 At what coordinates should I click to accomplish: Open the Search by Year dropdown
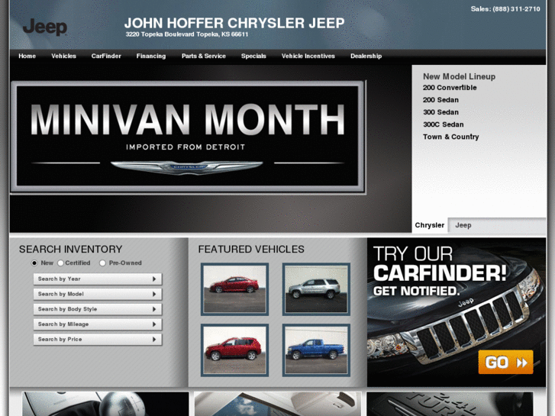point(98,279)
